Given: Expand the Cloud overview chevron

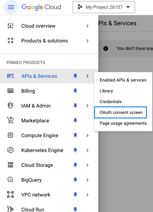Looking at the screenshot, I should click(87, 26).
